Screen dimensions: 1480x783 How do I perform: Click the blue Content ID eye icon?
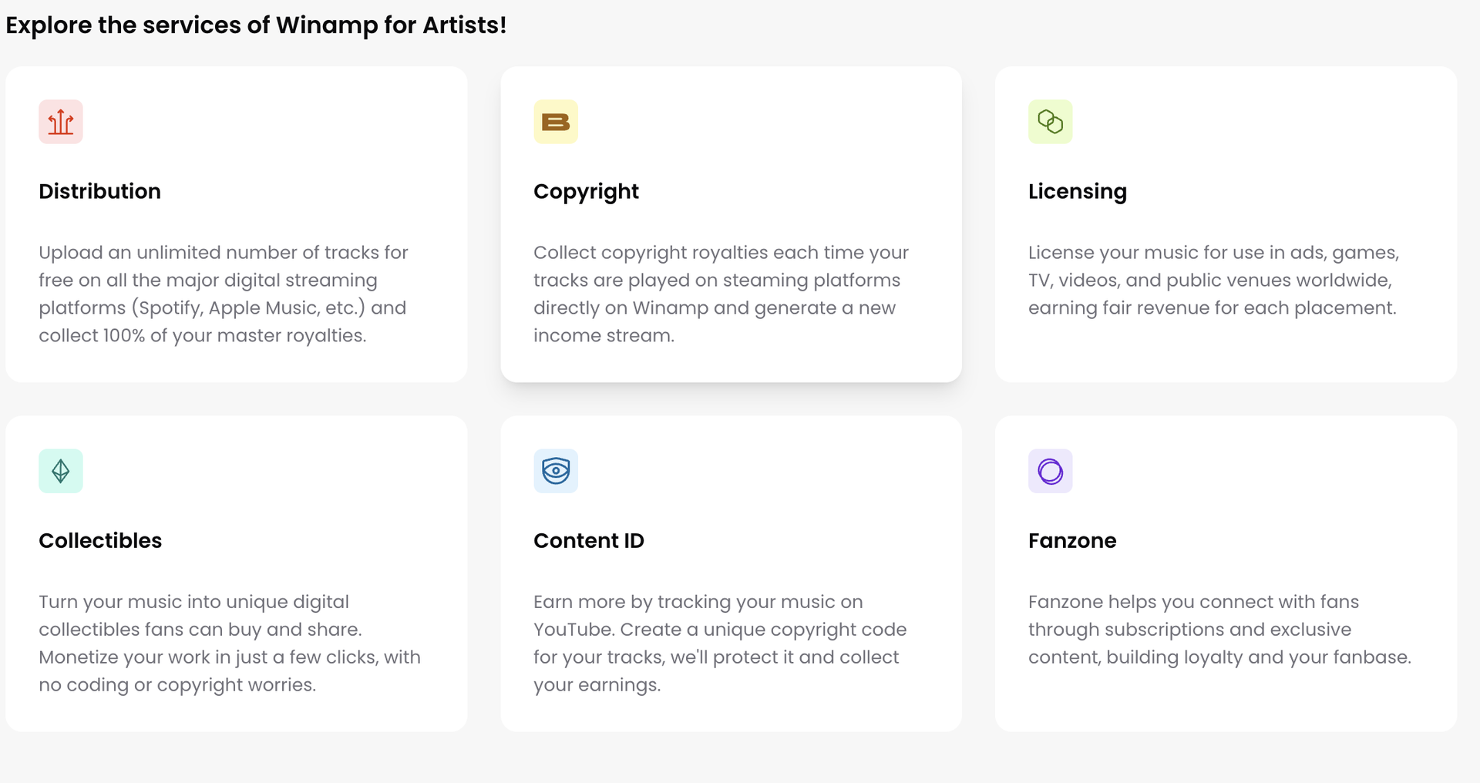tap(556, 471)
